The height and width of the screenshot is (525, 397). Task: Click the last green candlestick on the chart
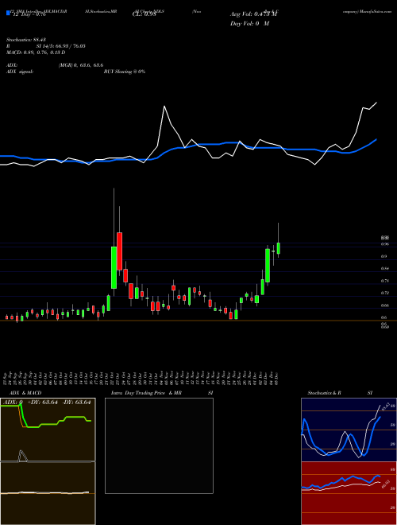point(279,248)
